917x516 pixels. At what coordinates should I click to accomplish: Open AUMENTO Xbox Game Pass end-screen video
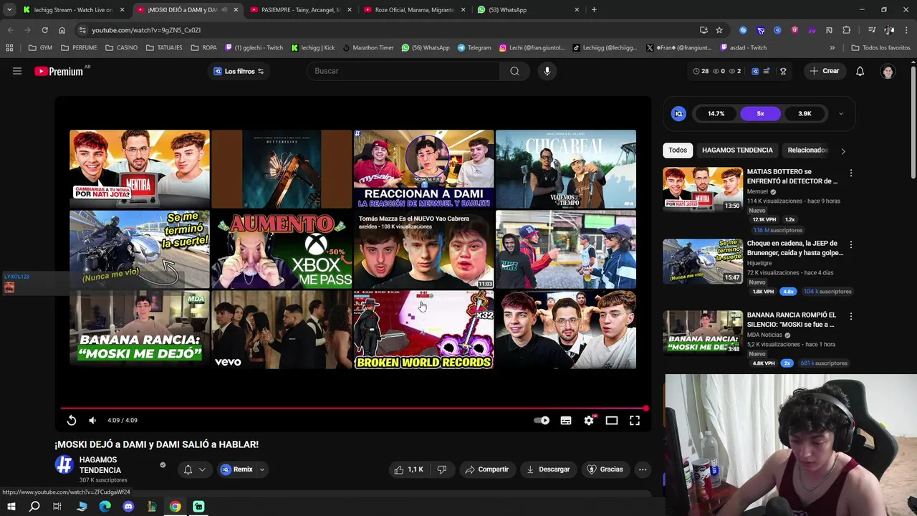coord(282,249)
